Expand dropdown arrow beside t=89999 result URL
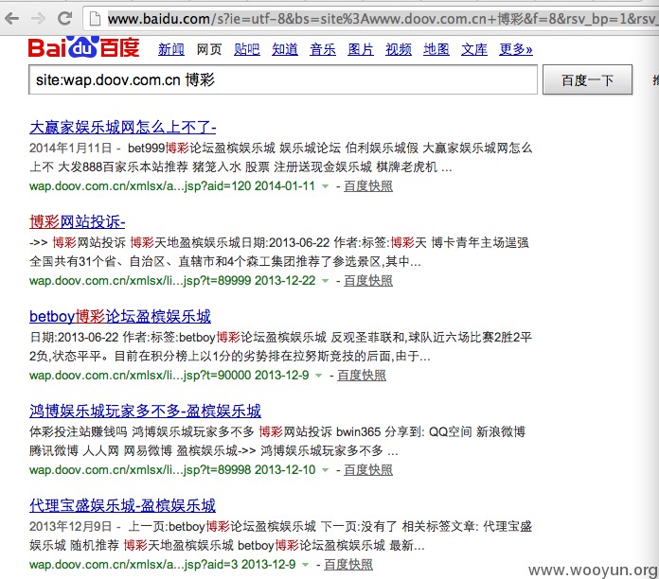 tap(325, 280)
